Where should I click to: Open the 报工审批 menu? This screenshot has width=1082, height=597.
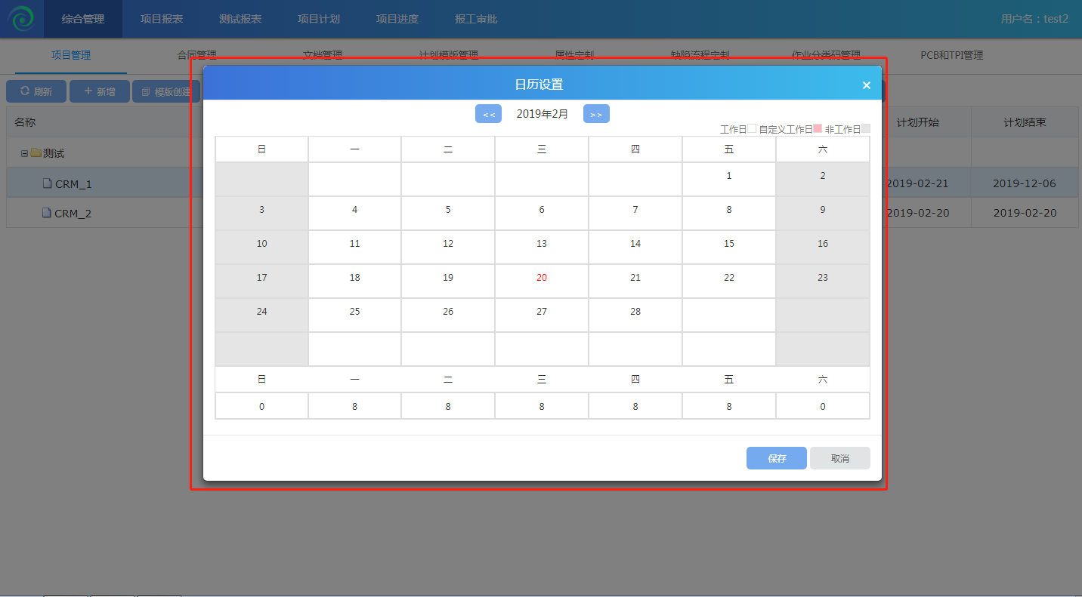coord(476,19)
